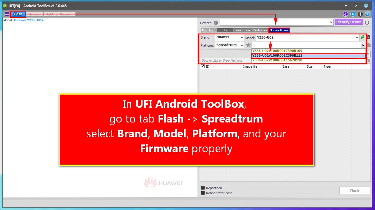Toggle the ID select-all checkbox
The width and height of the screenshot is (375, 210).
pos(202,66)
